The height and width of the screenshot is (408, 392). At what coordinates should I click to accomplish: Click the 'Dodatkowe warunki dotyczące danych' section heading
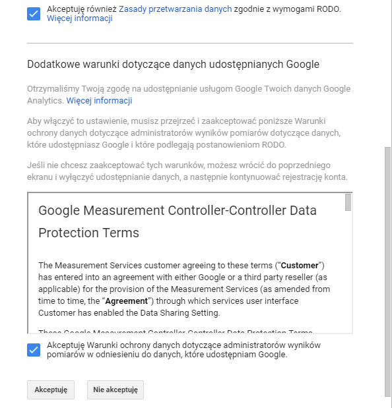[173, 65]
